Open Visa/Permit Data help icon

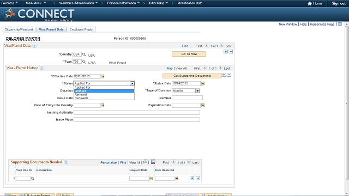point(34,46)
